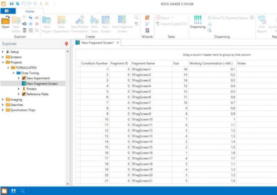
Task: Expand the Imaging folder node
Action: pyautogui.click(x=3, y=100)
